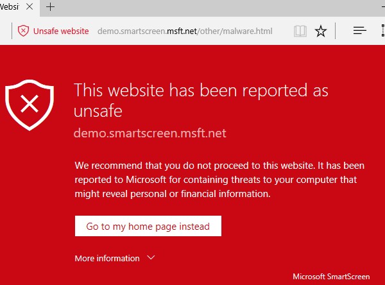This screenshot has height=285, width=385.
Task: Click the large white shield warning icon
Action: (30, 105)
